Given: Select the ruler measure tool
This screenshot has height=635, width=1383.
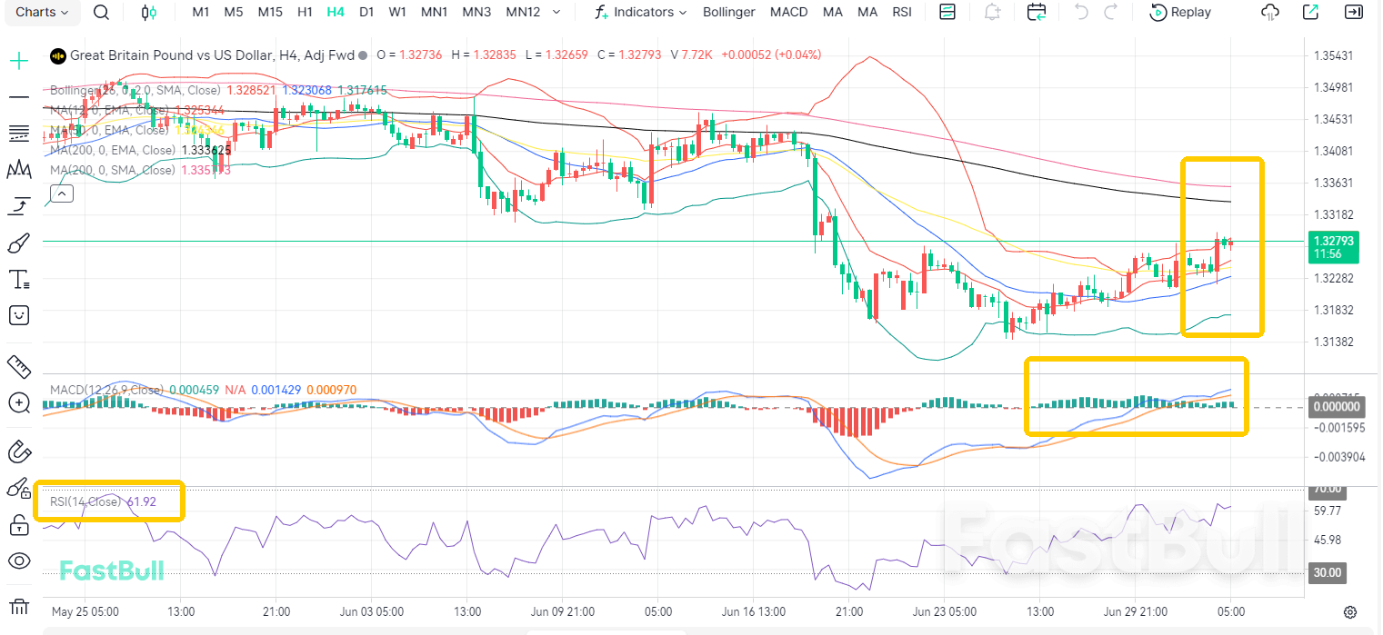Looking at the screenshot, I should coord(18,366).
